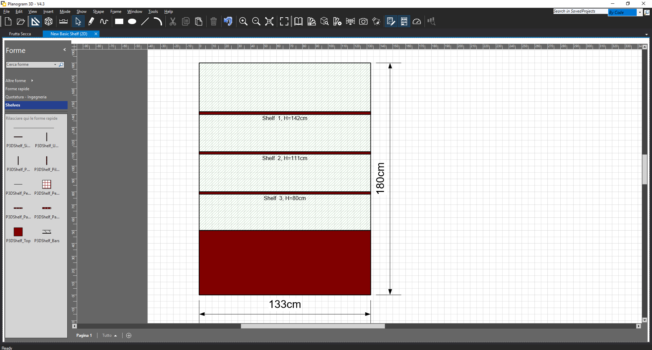Open the Tutto pages dropdown
The image size is (652, 350).
click(109, 335)
